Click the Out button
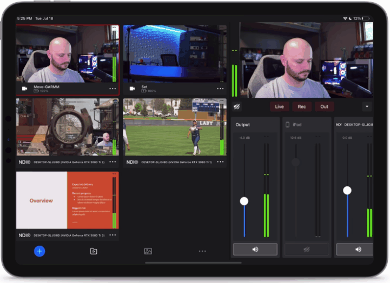 tap(324, 107)
